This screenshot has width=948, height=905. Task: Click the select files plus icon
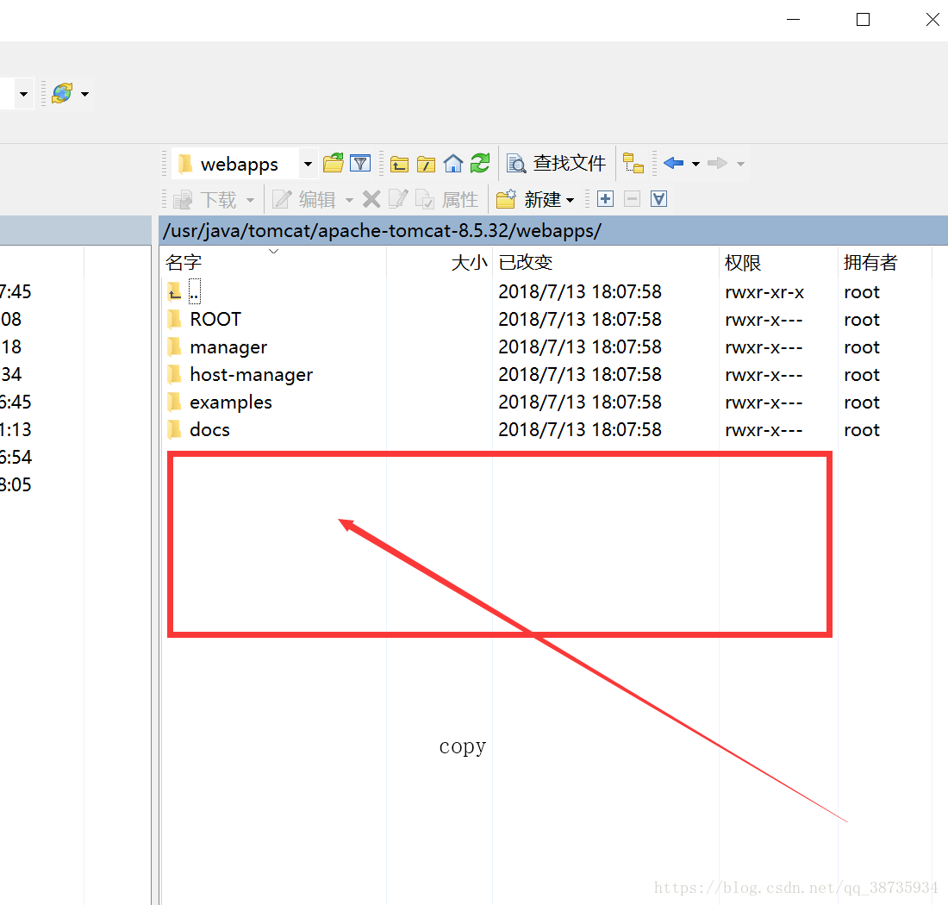point(605,199)
